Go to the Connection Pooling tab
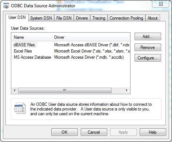The width and height of the screenshot is (172, 142). click(126, 18)
